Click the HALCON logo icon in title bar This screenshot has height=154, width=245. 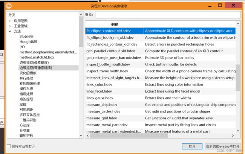[9, 6]
